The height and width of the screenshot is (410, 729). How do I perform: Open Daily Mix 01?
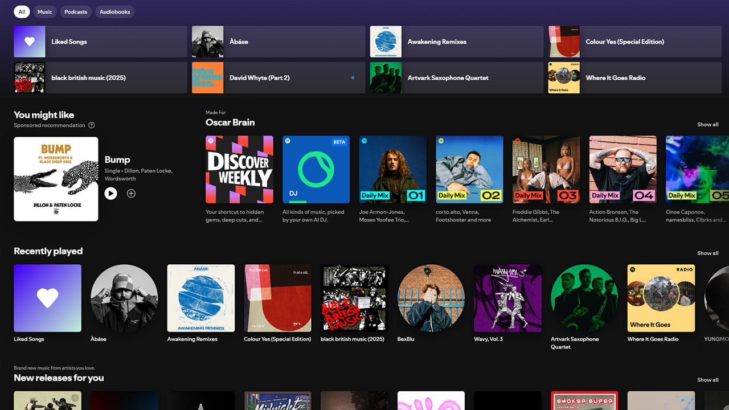pos(392,169)
